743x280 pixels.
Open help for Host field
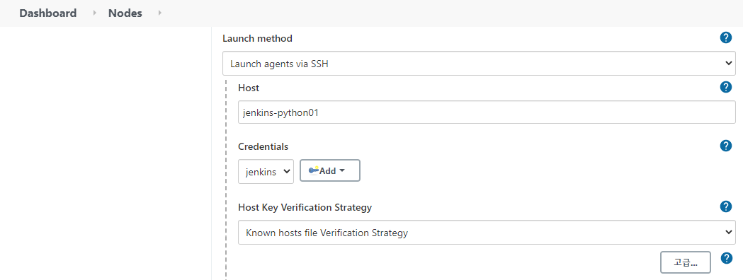[x=725, y=87]
